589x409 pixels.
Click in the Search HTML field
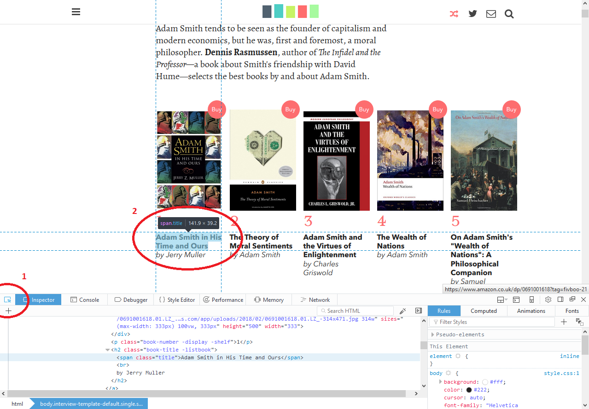point(355,311)
